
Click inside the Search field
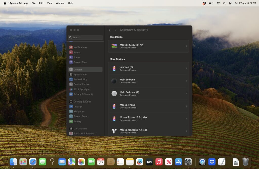pos(85,37)
